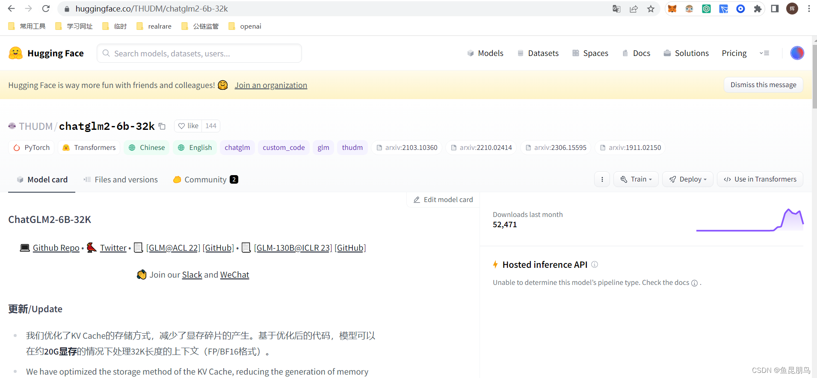817x378 pixels.
Task: Switch to Model card tab
Action: (42, 180)
